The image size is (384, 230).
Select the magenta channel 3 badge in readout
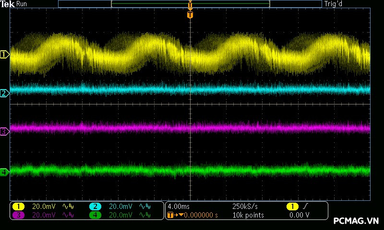pos(18,215)
